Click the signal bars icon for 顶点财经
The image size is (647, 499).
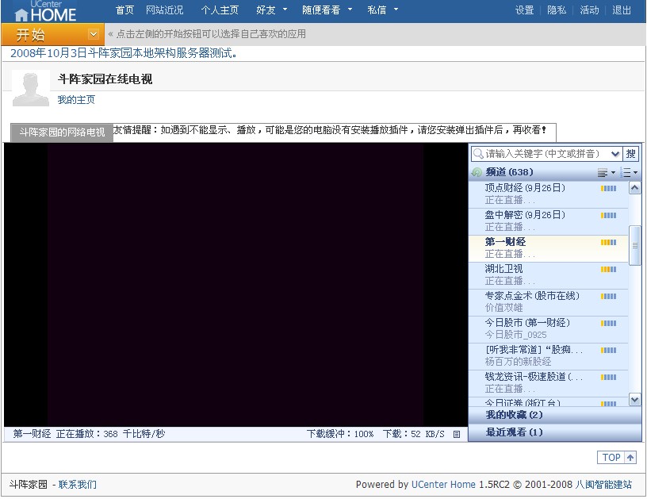[x=608, y=188]
